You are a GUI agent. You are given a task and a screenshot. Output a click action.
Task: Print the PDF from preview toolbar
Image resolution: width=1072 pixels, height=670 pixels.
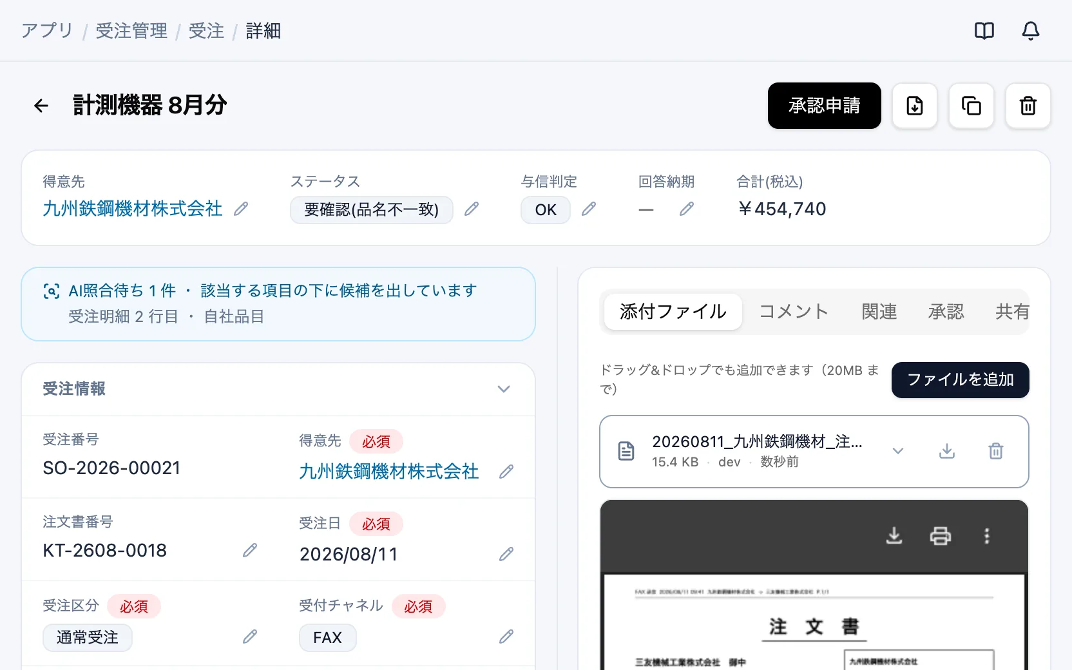click(941, 536)
